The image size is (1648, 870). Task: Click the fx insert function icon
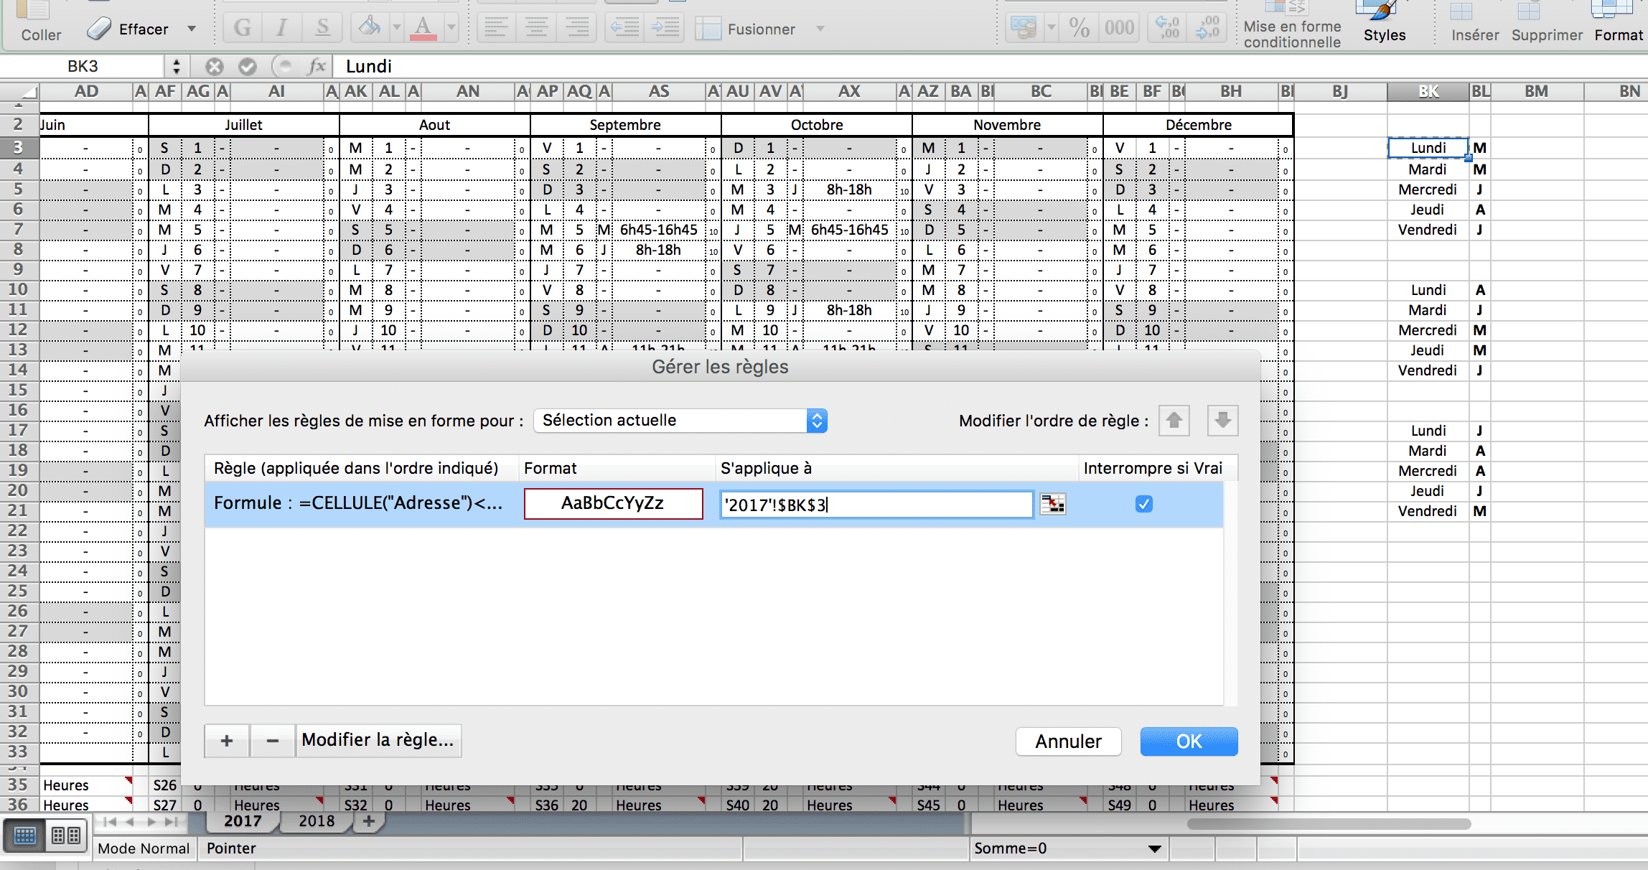[x=317, y=67]
